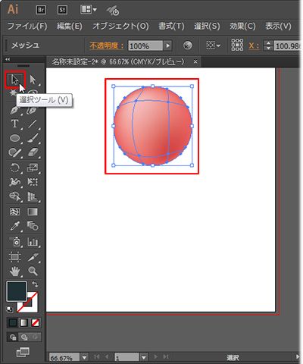Open the 効果(C) menu
Image resolution: width=303 pixels, height=364 pixels.
[x=242, y=26]
